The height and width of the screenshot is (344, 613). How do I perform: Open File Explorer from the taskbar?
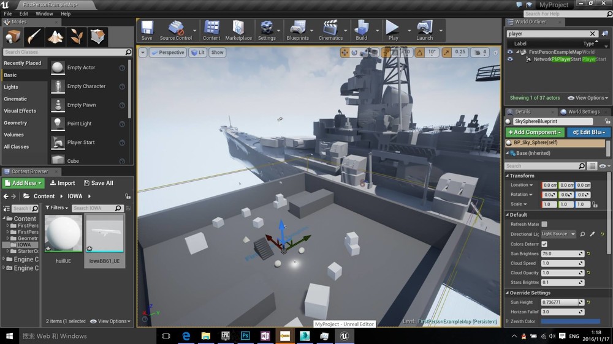(205, 336)
